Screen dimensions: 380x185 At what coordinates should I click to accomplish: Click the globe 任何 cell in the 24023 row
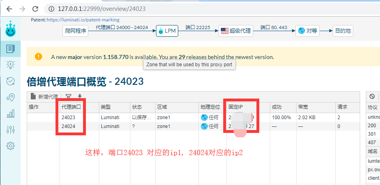click(x=213, y=118)
